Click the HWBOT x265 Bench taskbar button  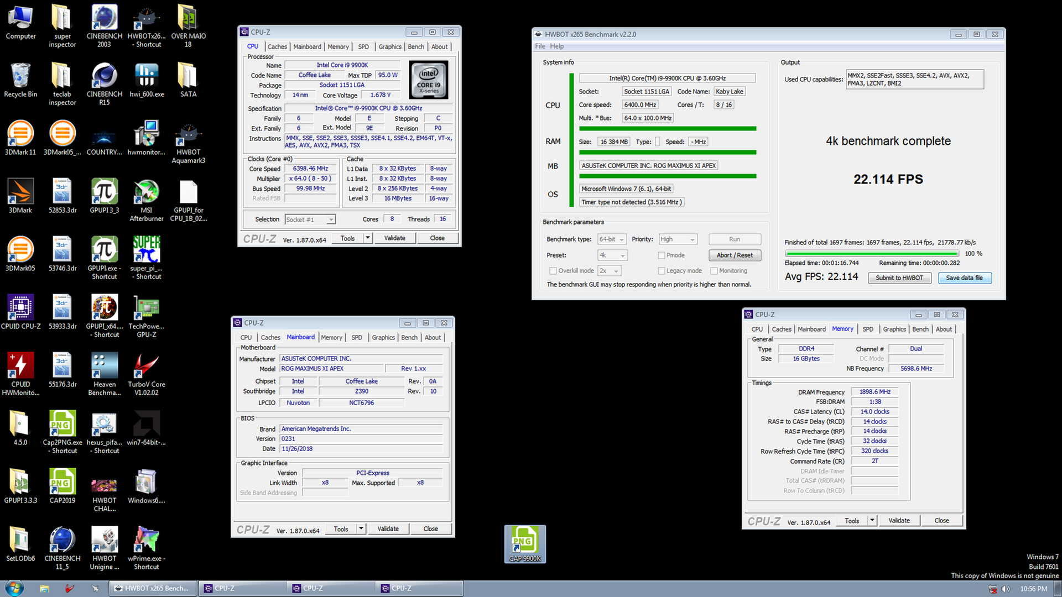(152, 588)
